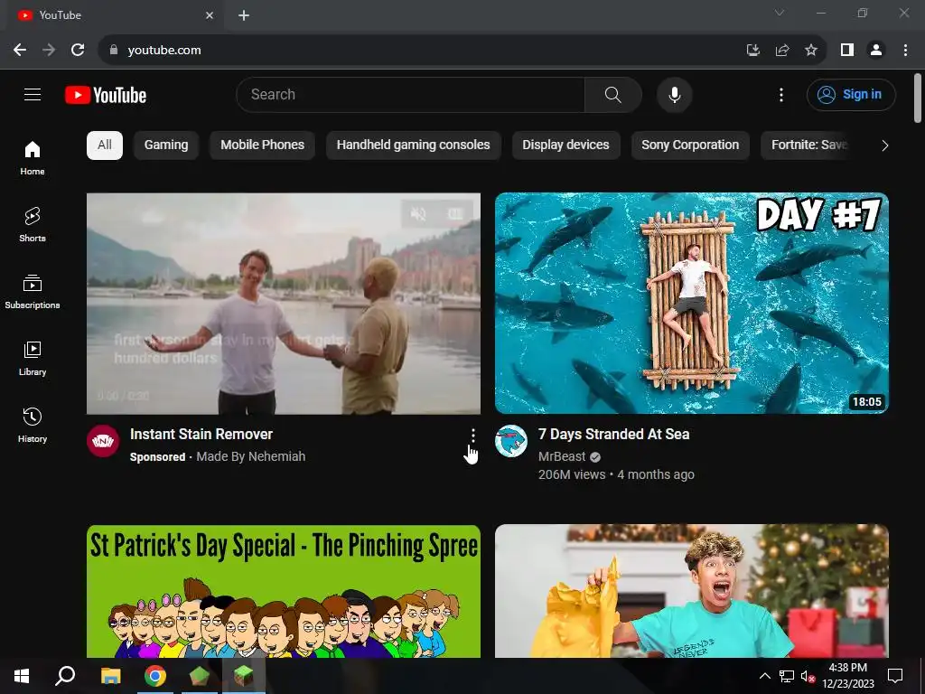Open 7 Days Stranded At Sea thumbnail
This screenshot has height=694, width=925.
[x=691, y=304]
